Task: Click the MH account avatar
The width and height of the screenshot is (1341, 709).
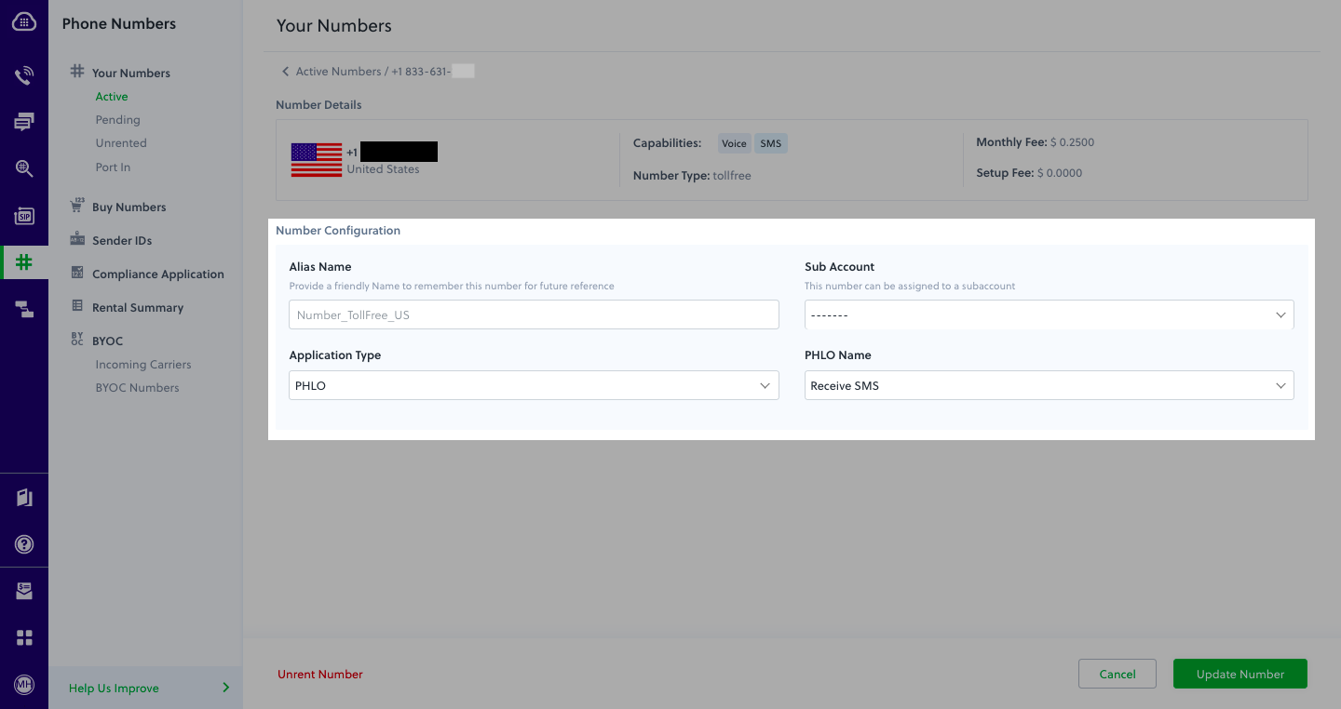Action: click(23, 687)
